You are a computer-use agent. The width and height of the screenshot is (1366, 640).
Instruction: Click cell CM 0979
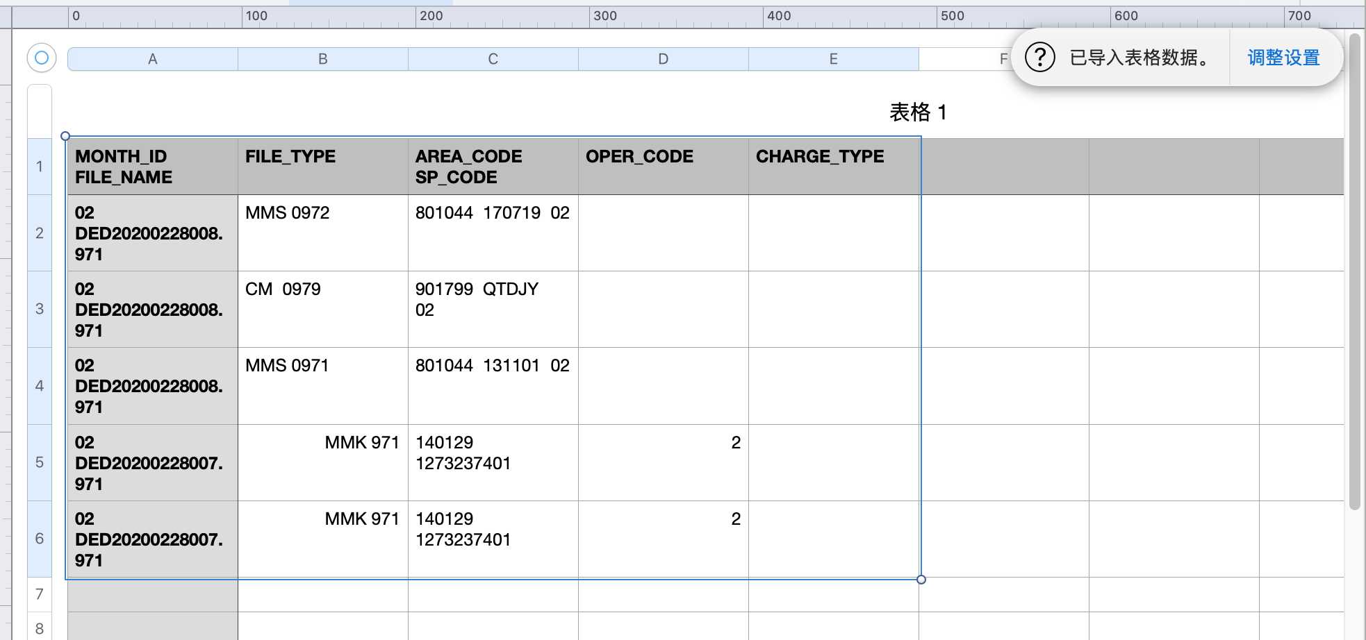[323, 310]
